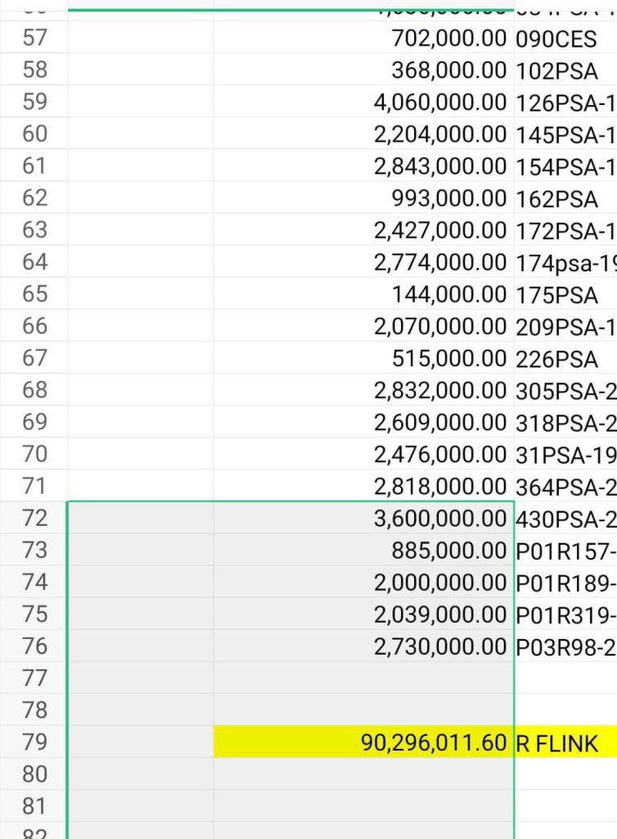Select the row 62 header

pyautogui.click(x=34, y=197)
